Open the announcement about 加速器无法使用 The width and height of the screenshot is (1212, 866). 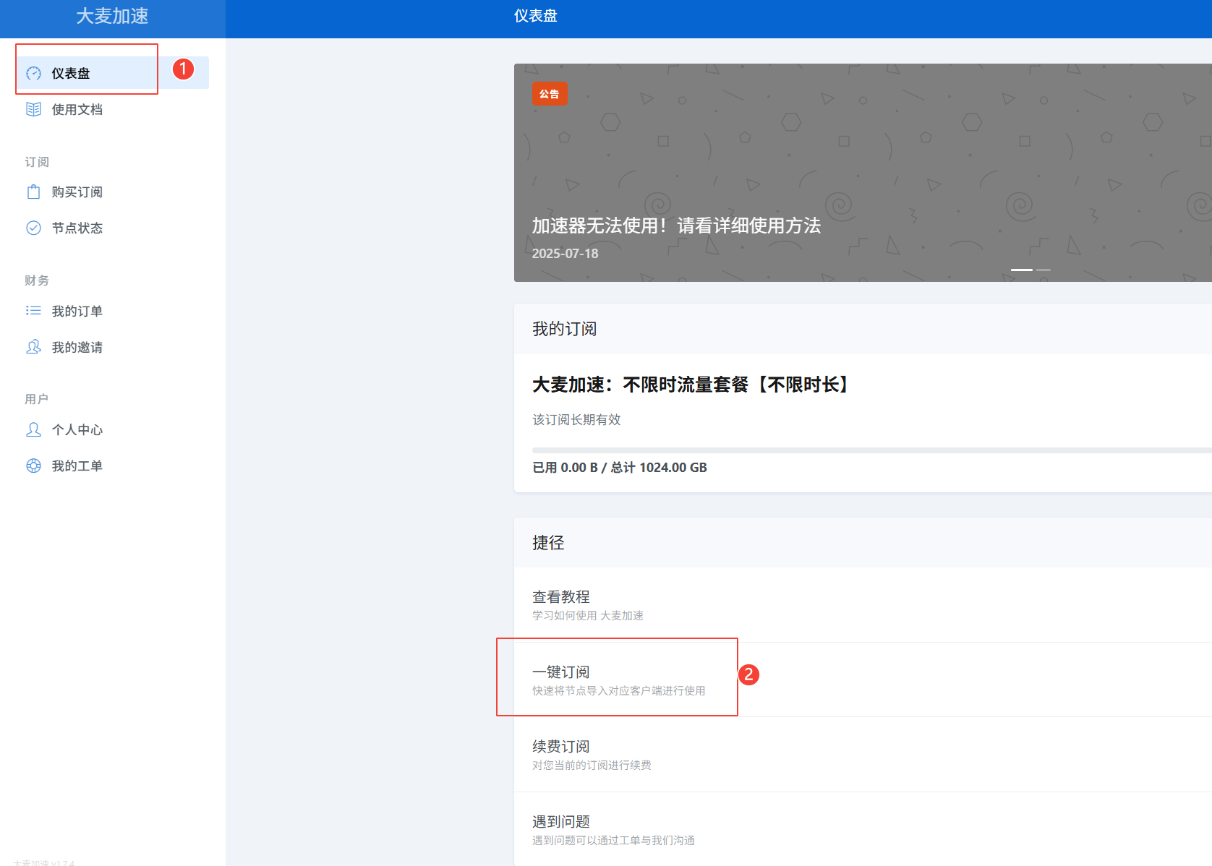(676, 226)
